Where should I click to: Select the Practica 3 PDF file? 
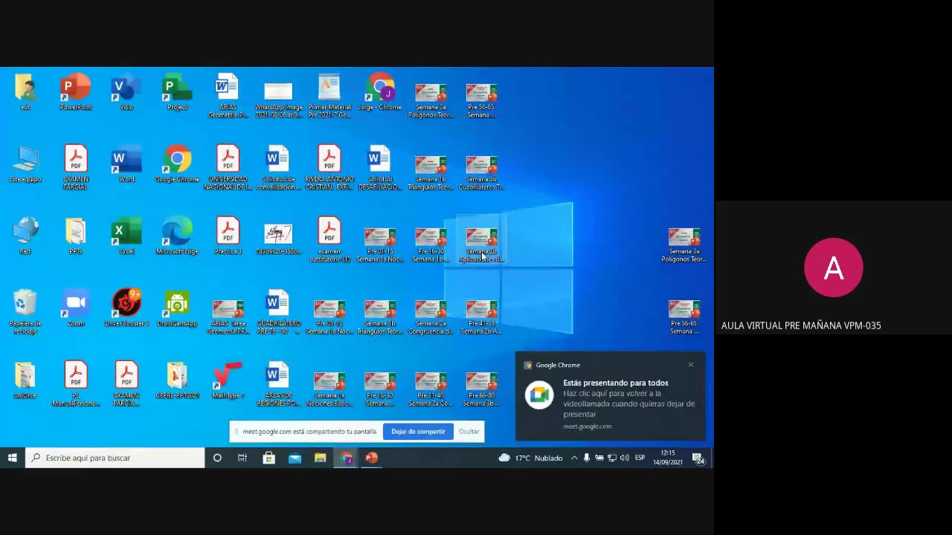click(228, 236)
